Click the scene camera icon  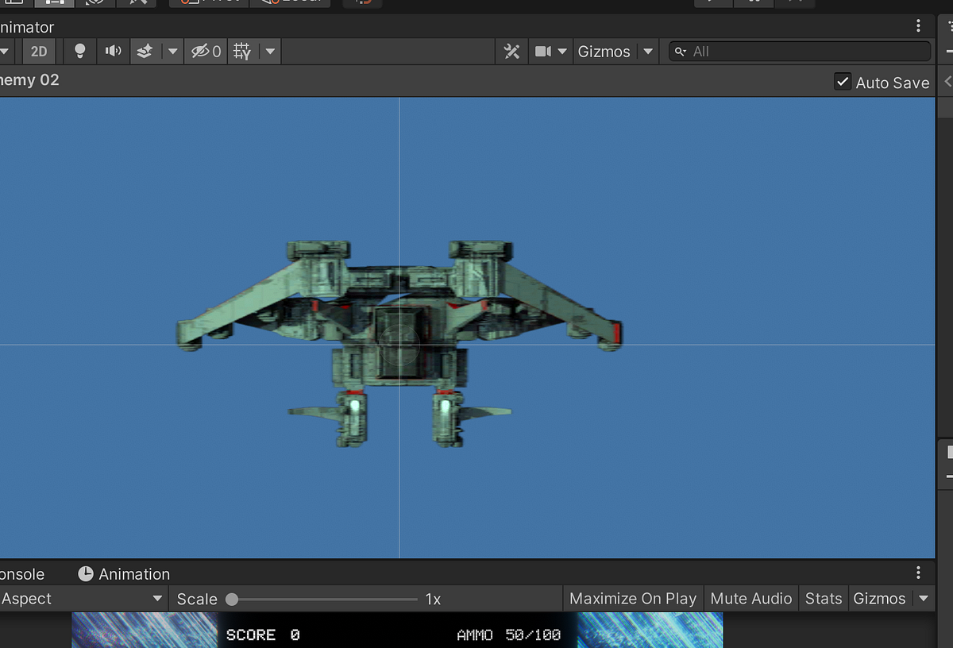point(543,51)
